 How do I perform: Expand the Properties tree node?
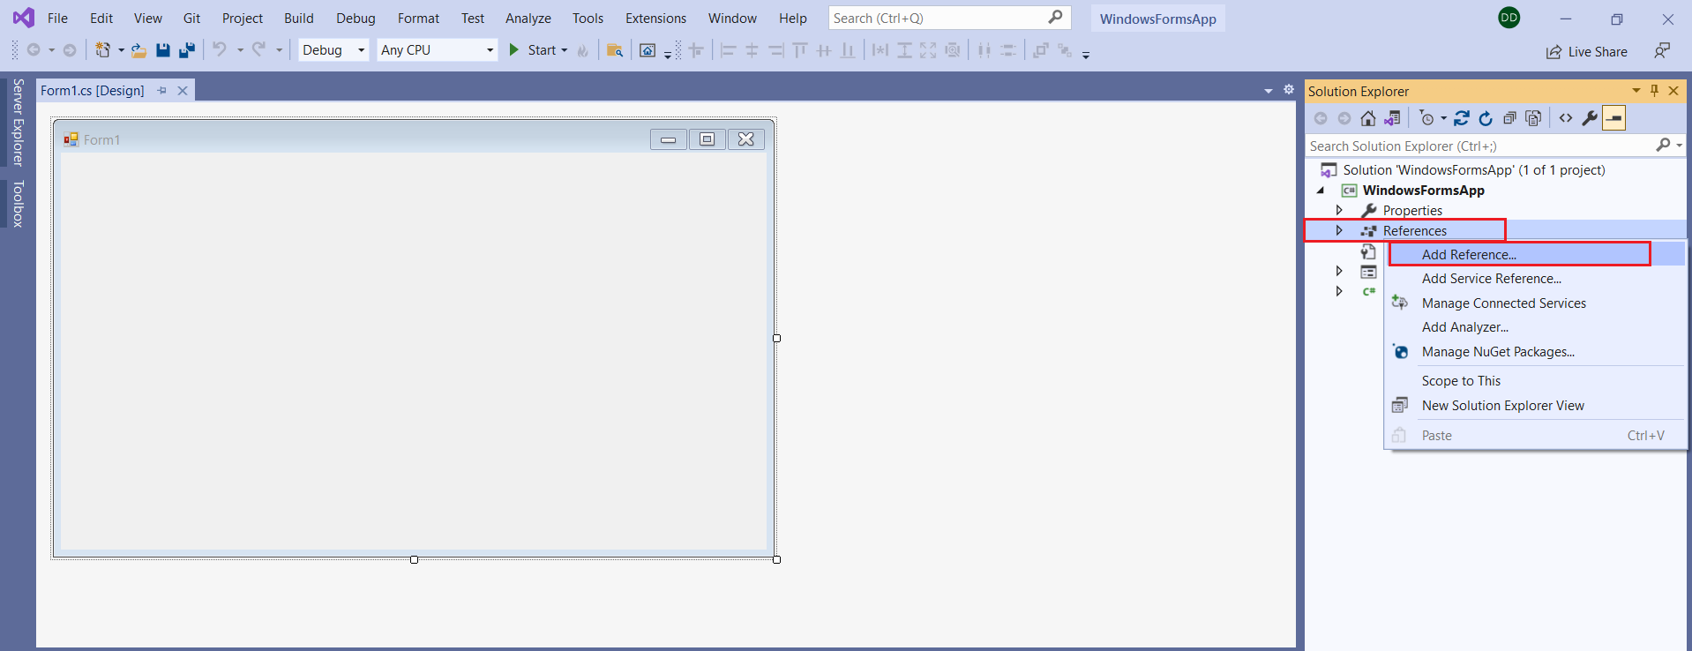tap(1339, 210)
